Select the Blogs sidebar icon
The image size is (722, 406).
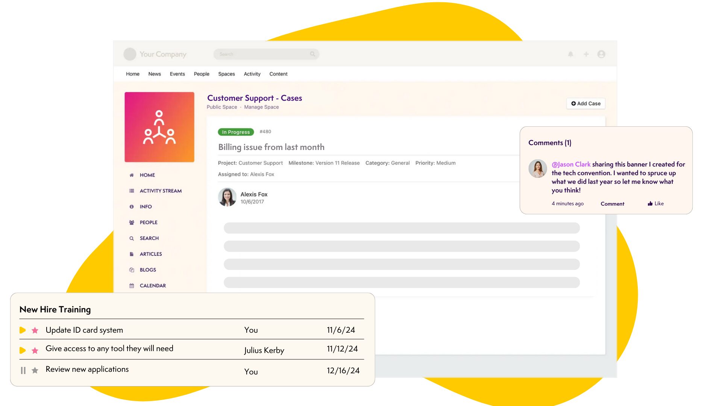click(131, 270)
